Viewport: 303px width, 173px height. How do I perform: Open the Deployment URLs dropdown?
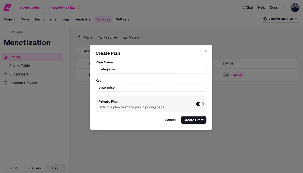(280, 19)
